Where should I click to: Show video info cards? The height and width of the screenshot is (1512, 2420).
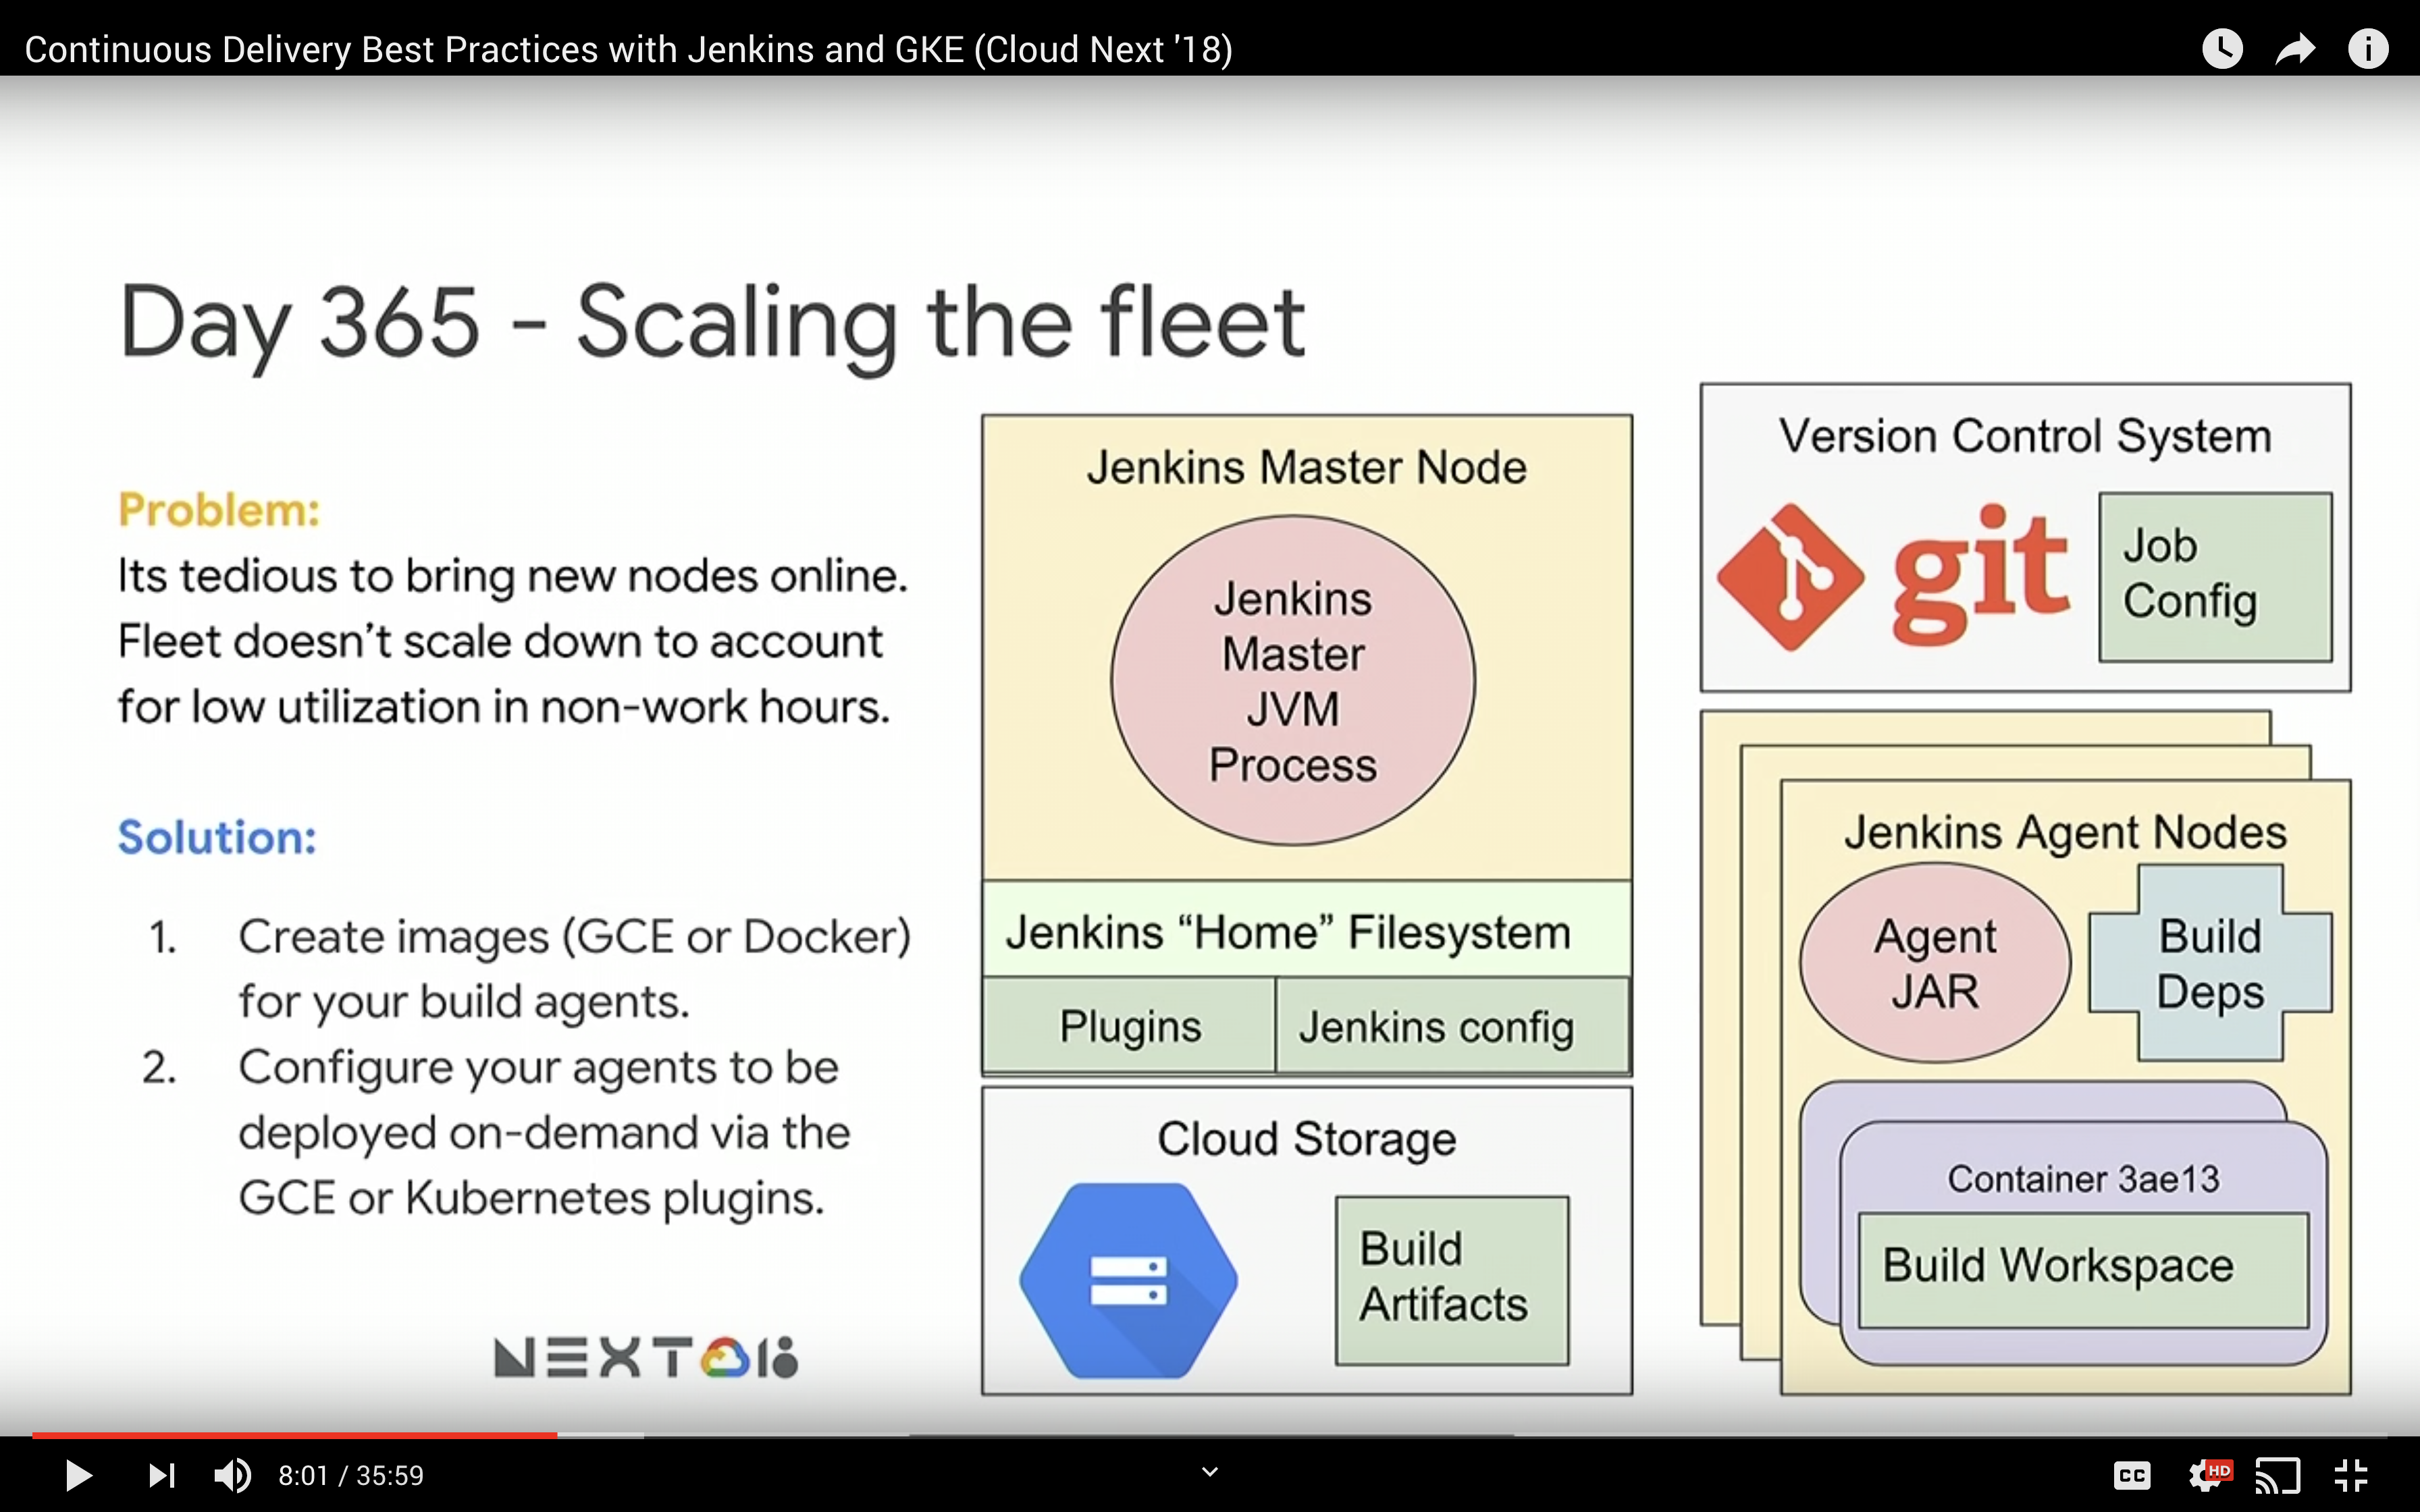click(2368, 48)
